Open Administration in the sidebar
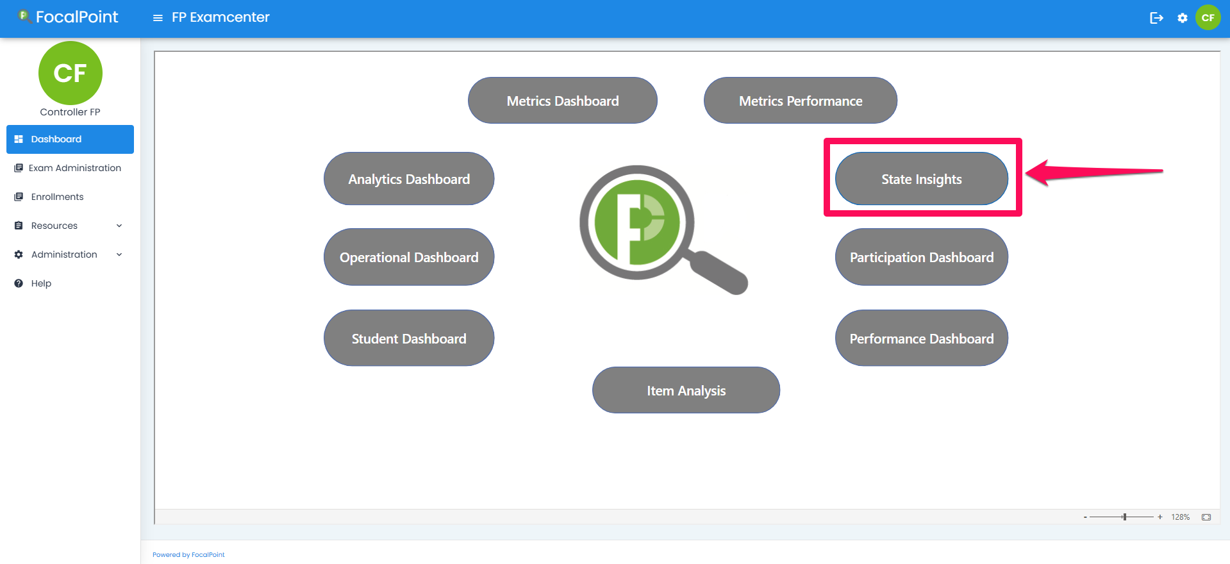1230x564 pixels. tap(70, 254)
